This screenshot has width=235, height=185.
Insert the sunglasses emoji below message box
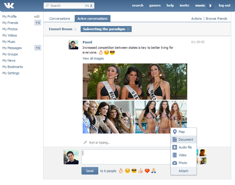pos(134,171)
